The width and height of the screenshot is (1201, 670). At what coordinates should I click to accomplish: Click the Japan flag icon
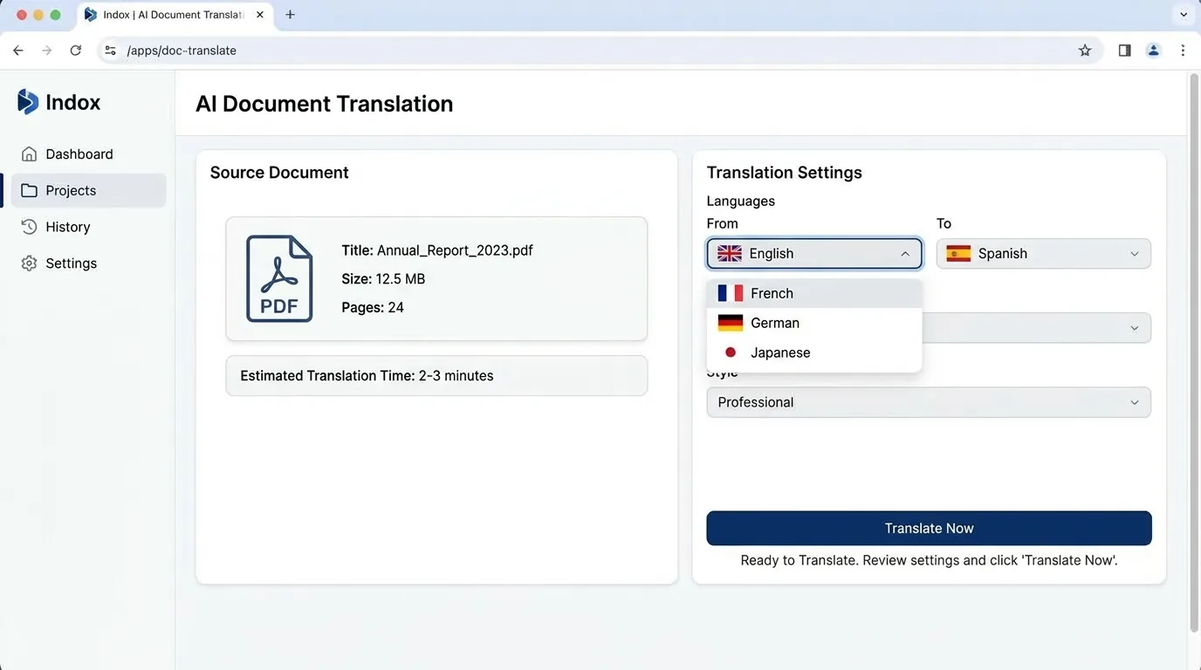(731, 352)
